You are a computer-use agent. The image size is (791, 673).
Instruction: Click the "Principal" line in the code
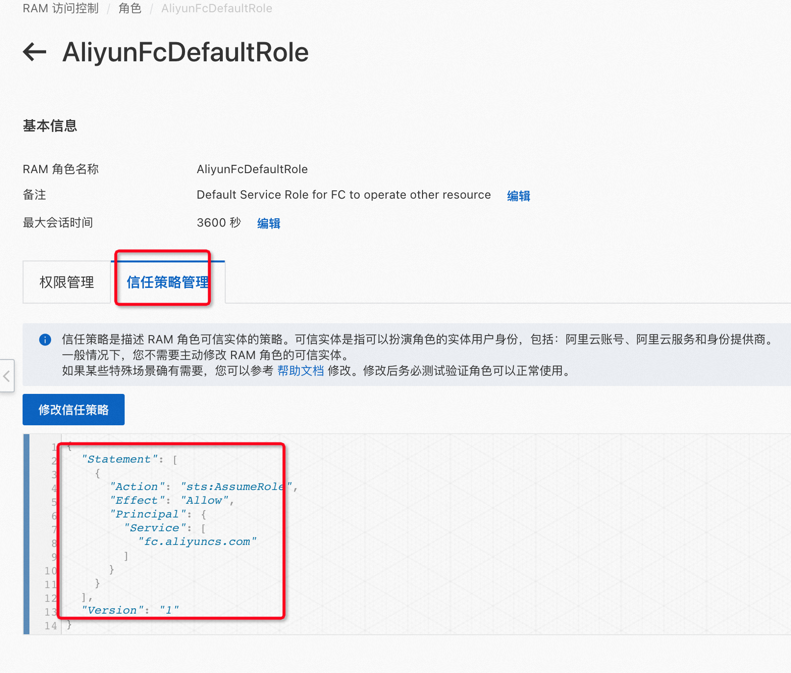click(x=158, y=514)
